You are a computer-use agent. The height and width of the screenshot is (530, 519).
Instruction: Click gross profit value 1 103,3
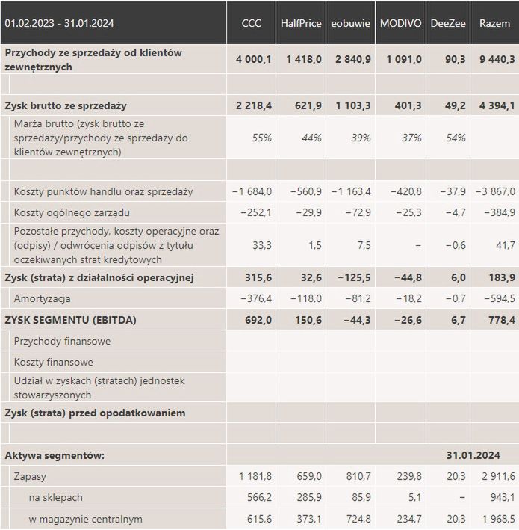point(353,106)
